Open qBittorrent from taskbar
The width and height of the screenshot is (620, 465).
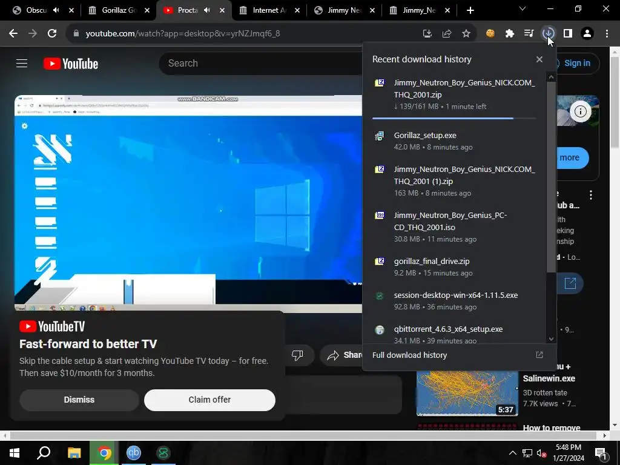point(134,453)
